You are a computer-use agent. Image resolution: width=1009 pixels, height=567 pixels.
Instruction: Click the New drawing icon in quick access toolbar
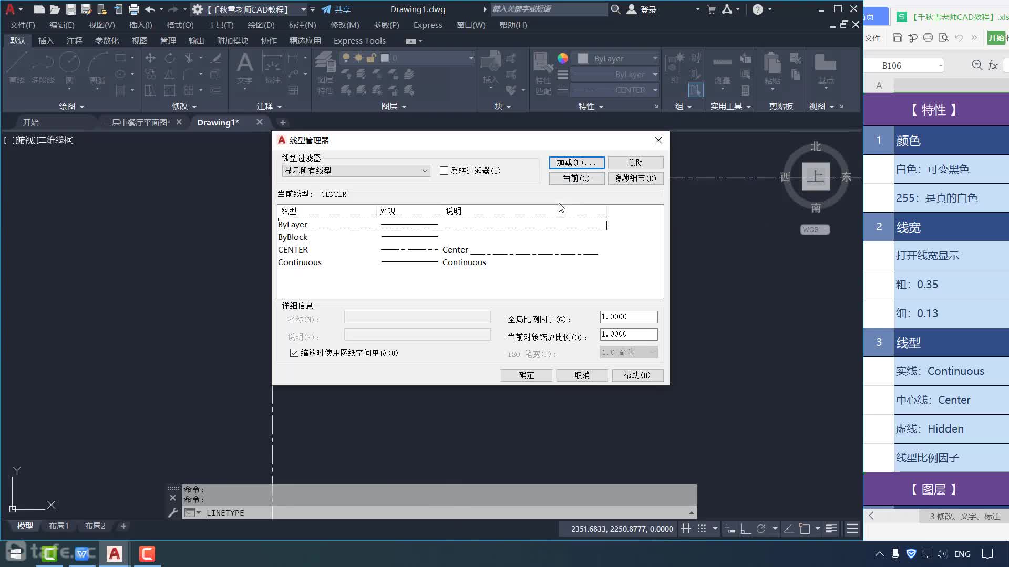click(39, 9)
